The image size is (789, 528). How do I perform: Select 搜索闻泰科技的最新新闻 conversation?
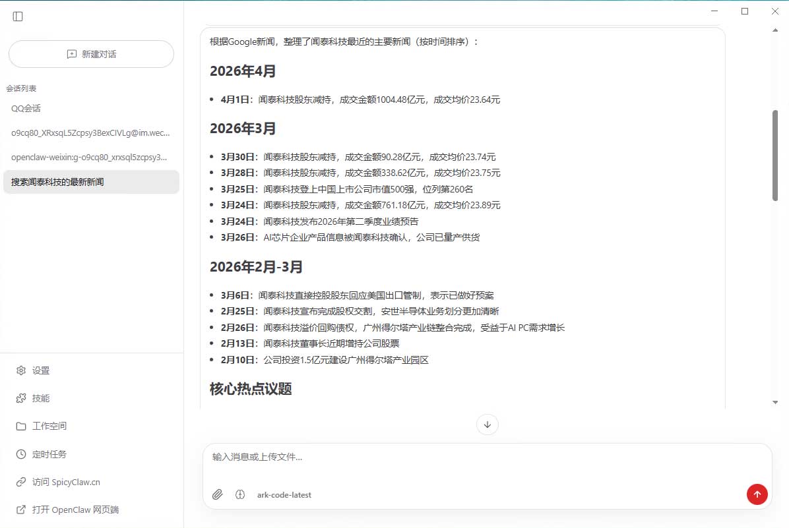point(91,182)
